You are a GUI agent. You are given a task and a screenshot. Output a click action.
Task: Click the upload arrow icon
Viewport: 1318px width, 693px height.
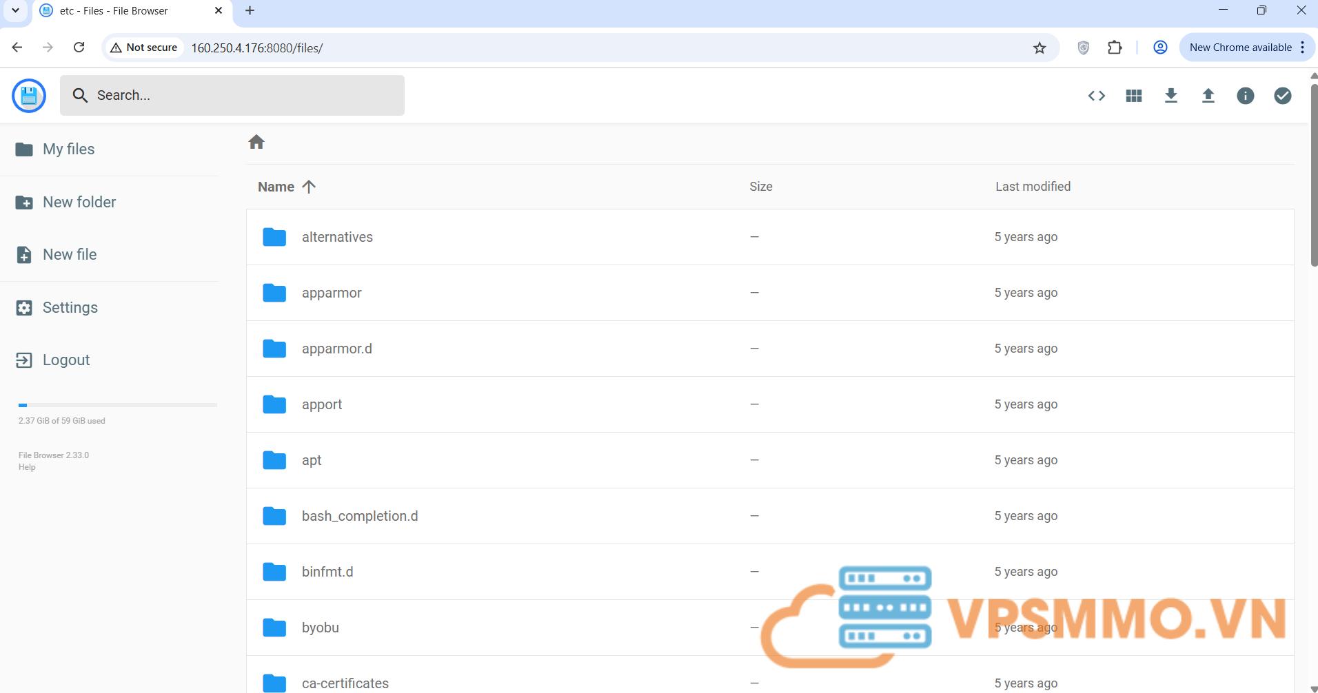click(1208, 96)
